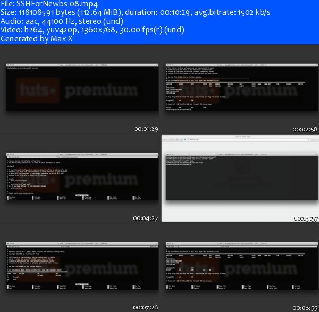319x312 pixels.
Task: Click the 00:02:58 timestamp label
Action: point(305,129)
